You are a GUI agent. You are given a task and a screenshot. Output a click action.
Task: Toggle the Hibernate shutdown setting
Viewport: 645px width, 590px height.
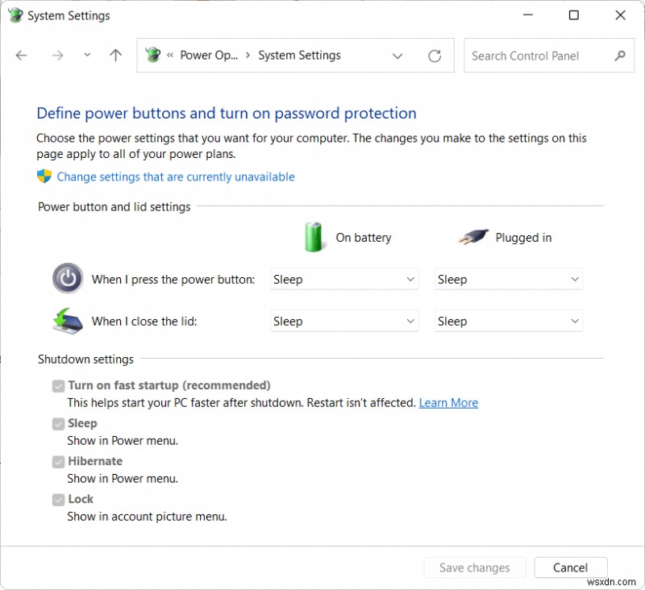[x=58, y=461]
